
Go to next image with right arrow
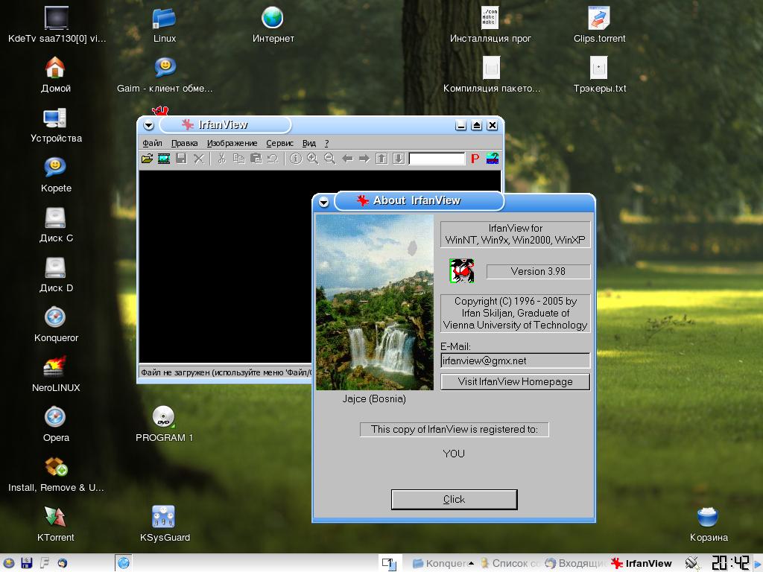[x=364, y=159]
